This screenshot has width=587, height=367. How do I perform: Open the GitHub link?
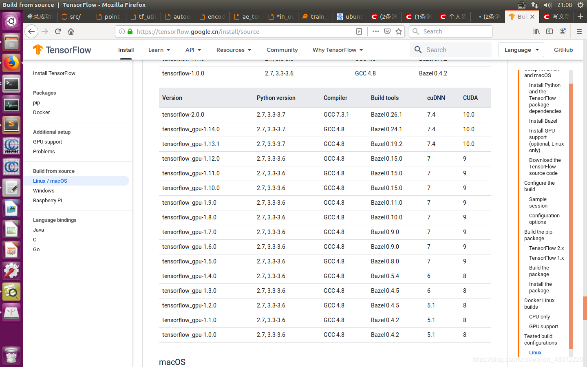(x=563, y=50)
